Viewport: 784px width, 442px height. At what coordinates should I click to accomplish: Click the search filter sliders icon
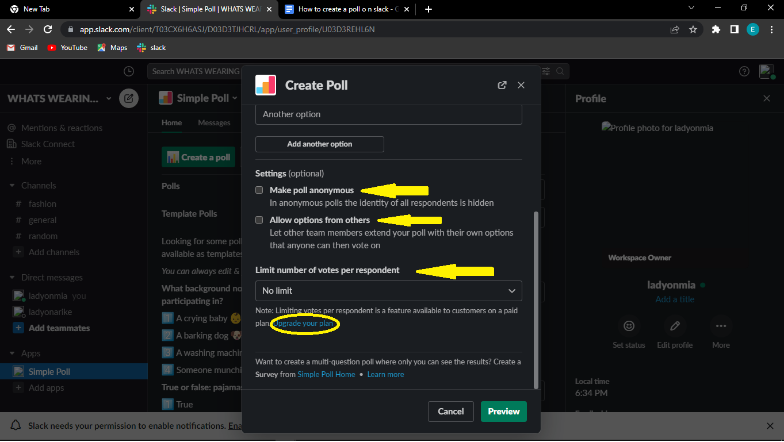point(545,71)
